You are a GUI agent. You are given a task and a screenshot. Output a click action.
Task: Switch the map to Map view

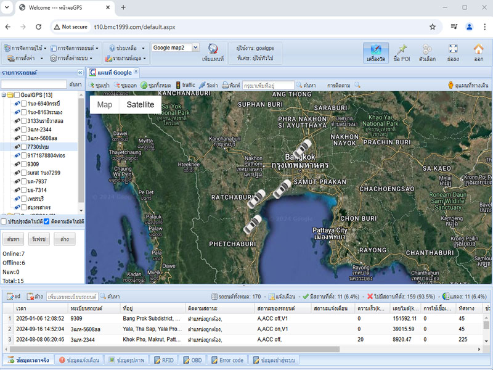pos(104,104)
